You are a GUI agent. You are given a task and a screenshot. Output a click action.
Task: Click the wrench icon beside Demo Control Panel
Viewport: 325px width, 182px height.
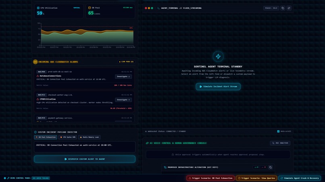click(8, 178)
